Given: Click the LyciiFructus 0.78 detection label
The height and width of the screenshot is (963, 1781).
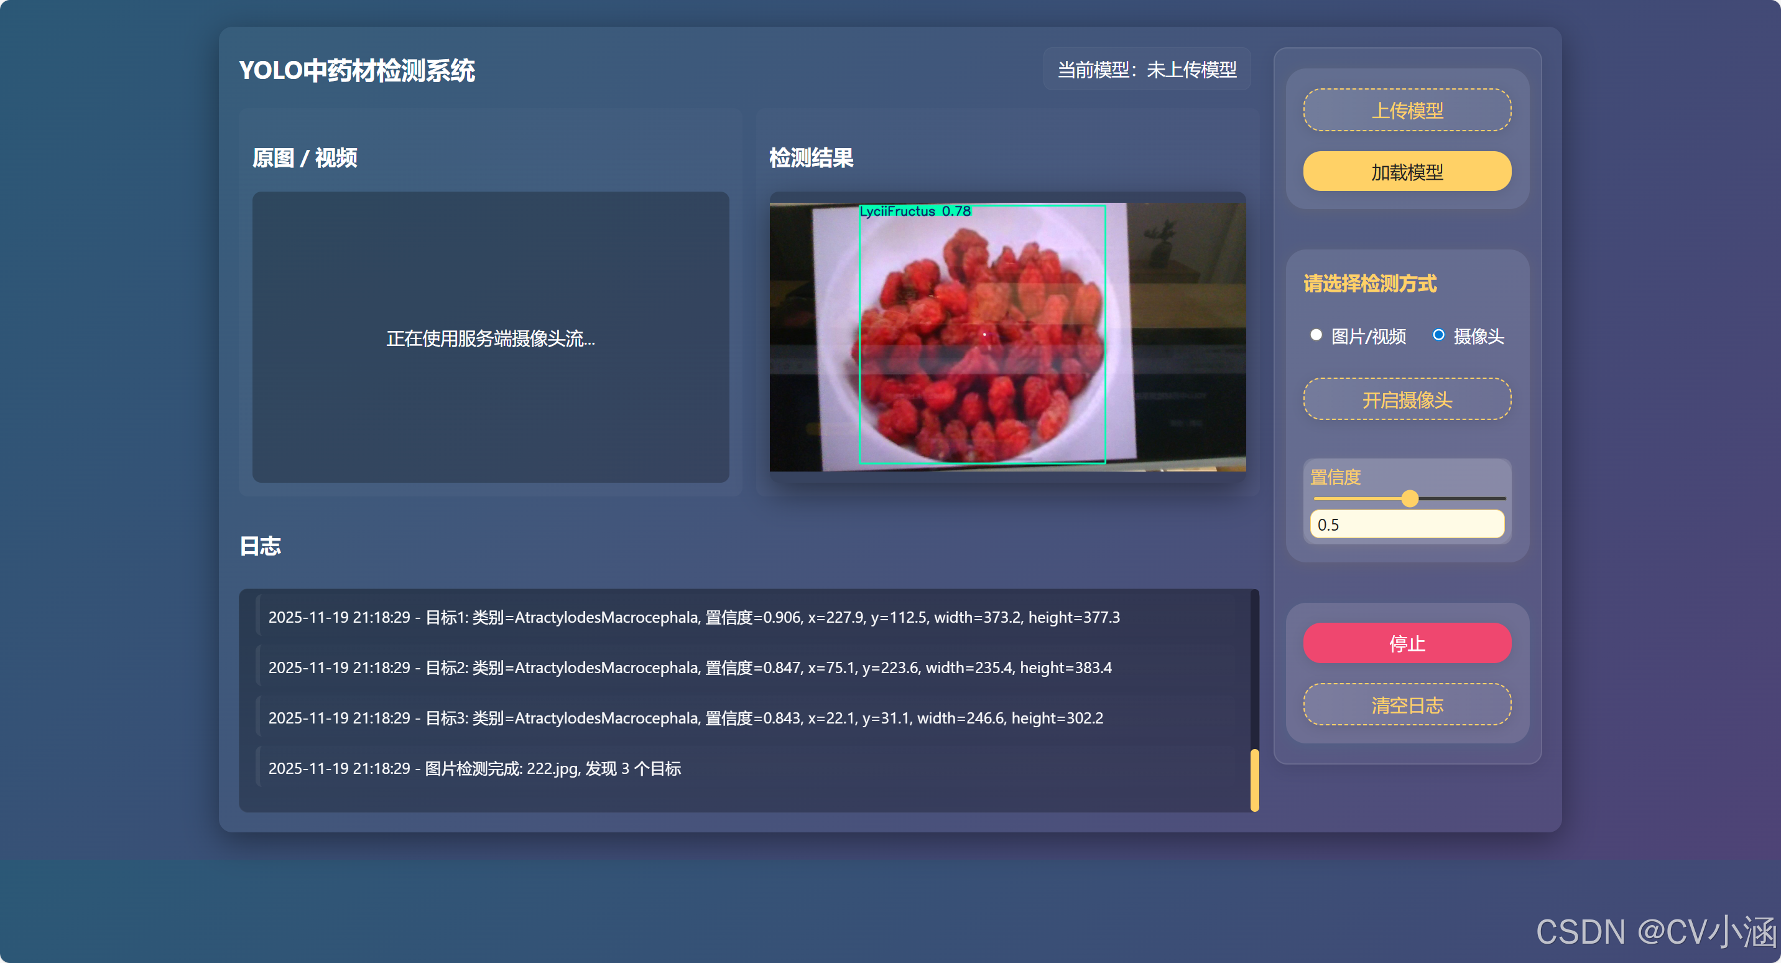Looking at the screenshot, I should pyautogui.click(x=914, y=211).
